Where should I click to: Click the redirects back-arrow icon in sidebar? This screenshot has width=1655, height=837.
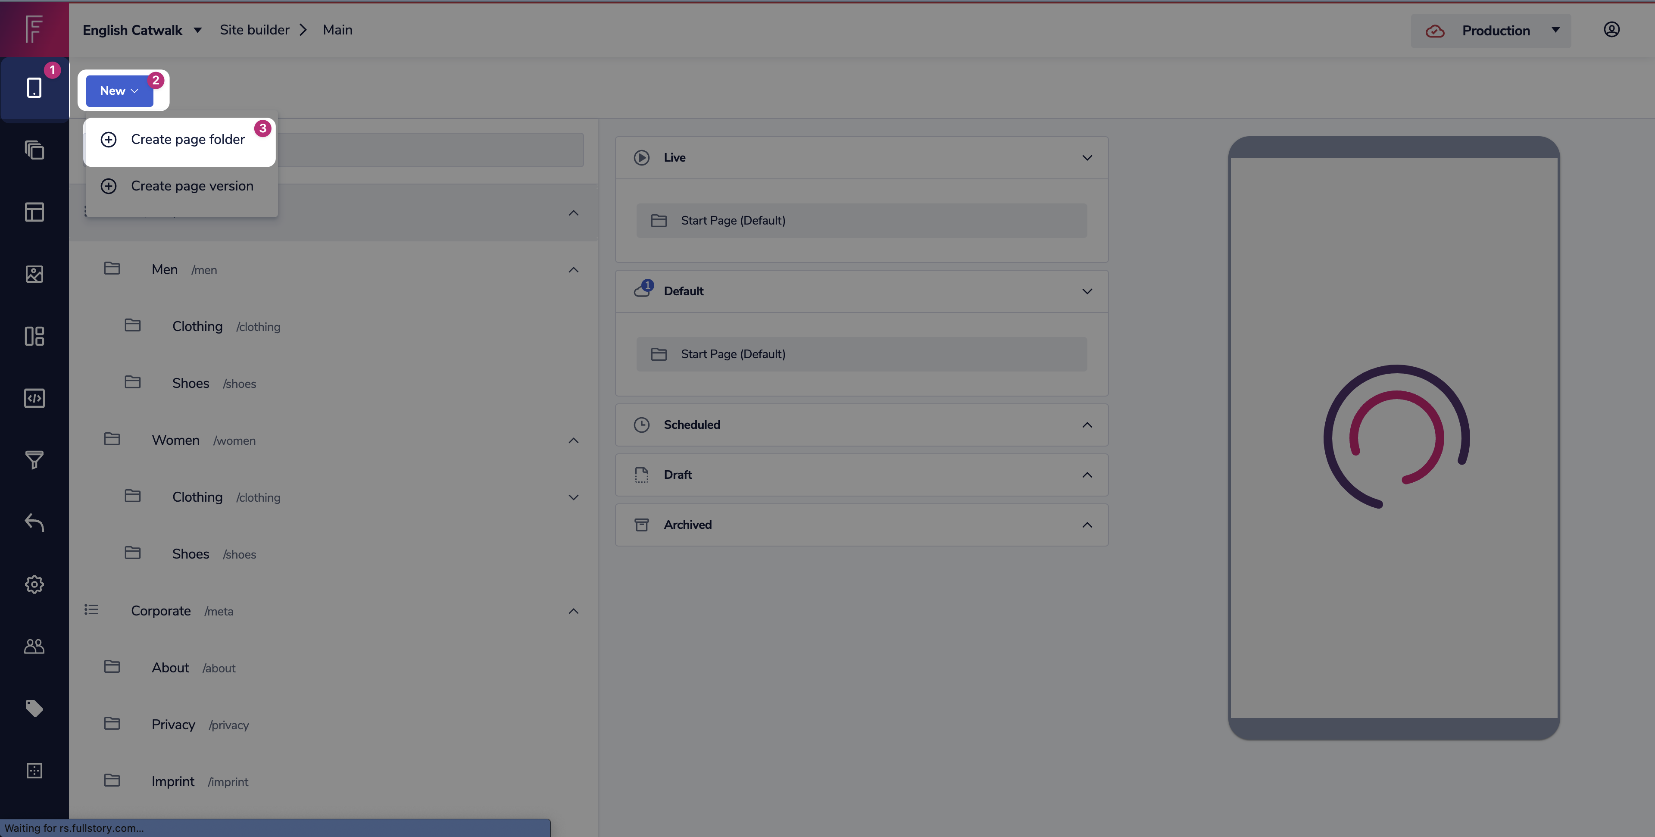click(x=34, y=522)
